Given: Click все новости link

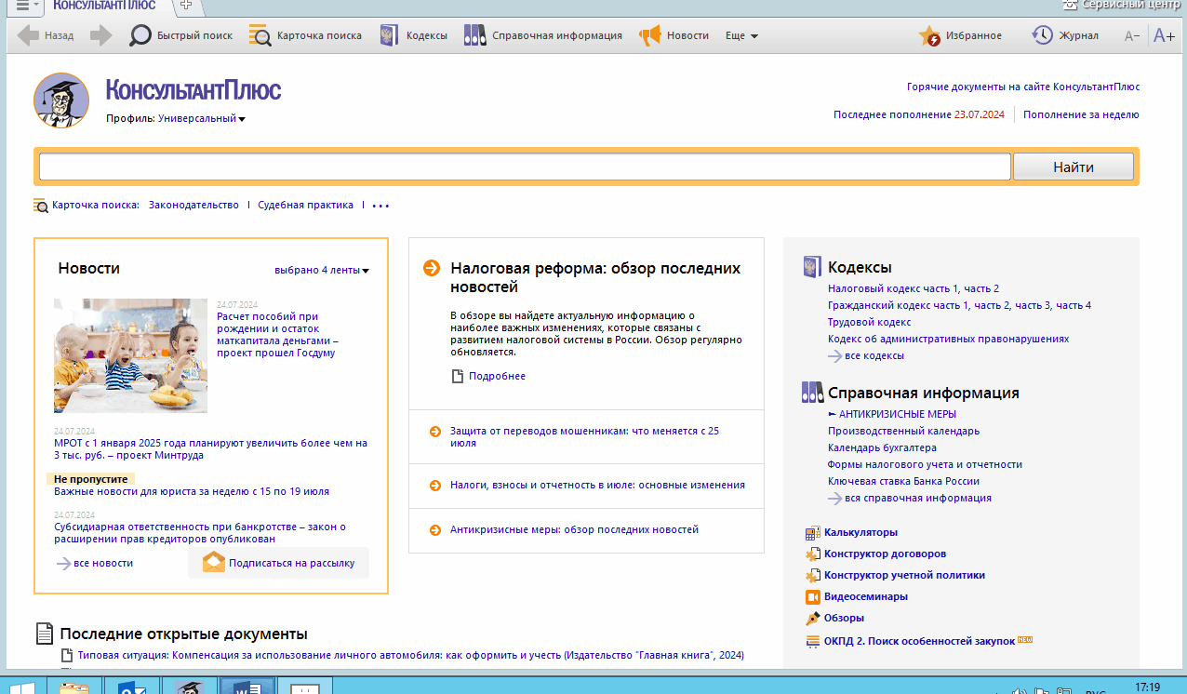Looking at the screenshot, I should [x=103, y=564].
